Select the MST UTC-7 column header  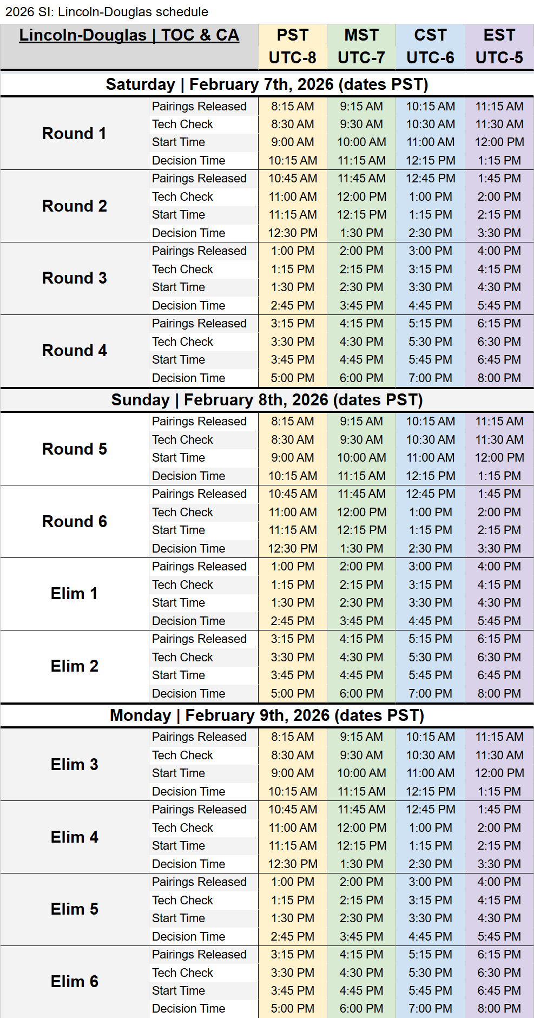361,47
